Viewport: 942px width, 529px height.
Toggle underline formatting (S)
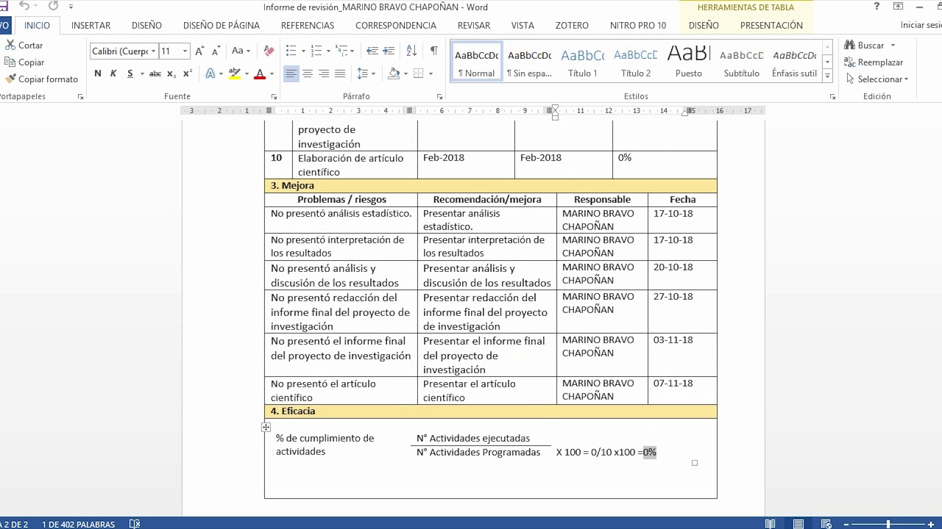(130, 73)
